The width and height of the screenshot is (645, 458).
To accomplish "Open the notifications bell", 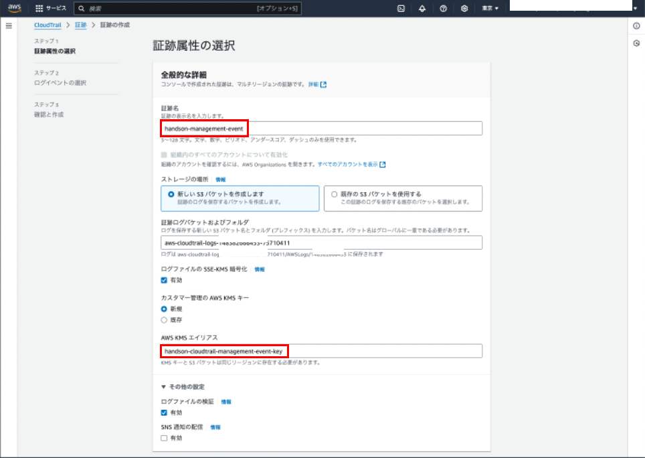I will click(422, 8).
